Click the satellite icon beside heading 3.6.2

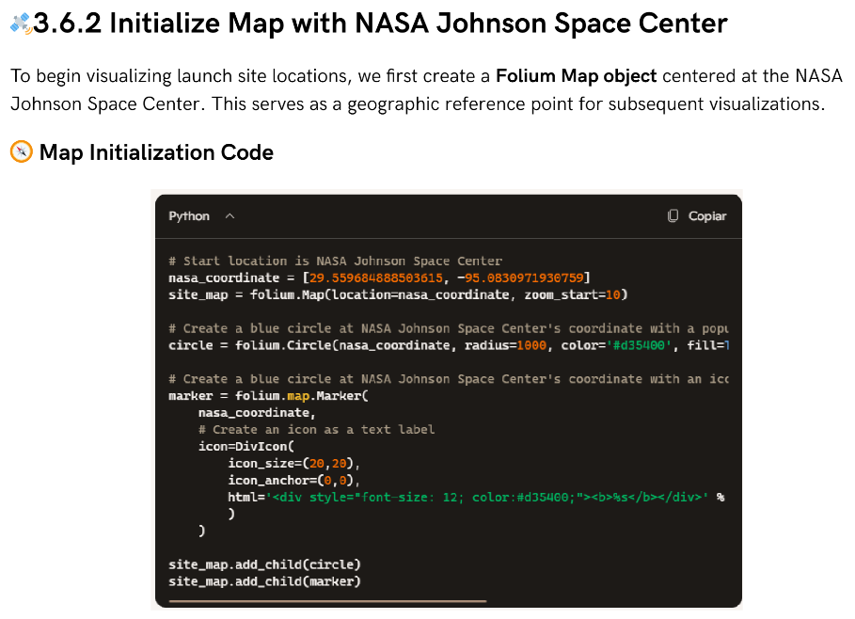coord(22,24)
